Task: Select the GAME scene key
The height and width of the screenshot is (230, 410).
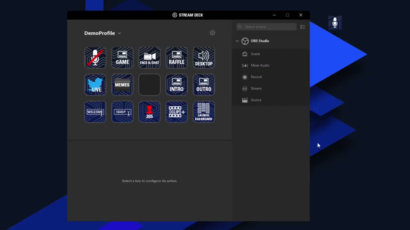Action: tap(122, 58)
